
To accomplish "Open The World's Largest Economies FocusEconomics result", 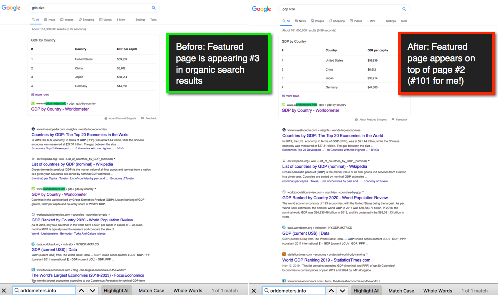I will click(88, 275).
